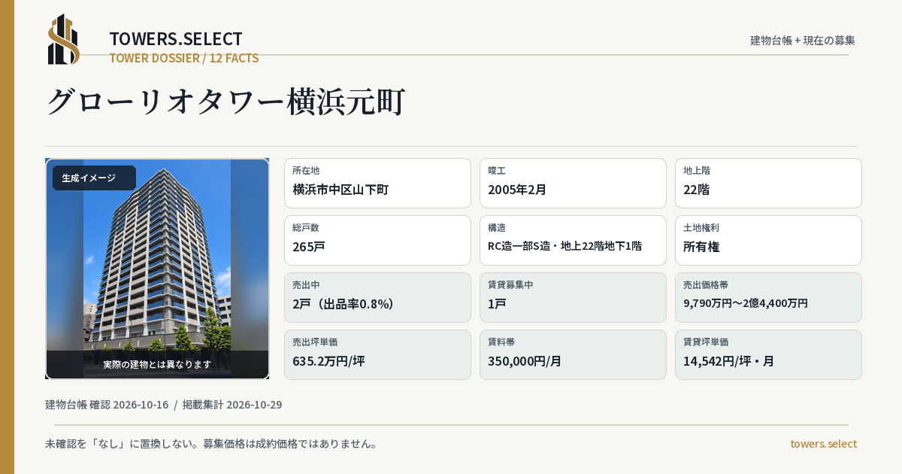Select the 賃貸坪単価 14,542円/坪・月 card
Viewport: 902px width, 474px height.
point(768,354)
